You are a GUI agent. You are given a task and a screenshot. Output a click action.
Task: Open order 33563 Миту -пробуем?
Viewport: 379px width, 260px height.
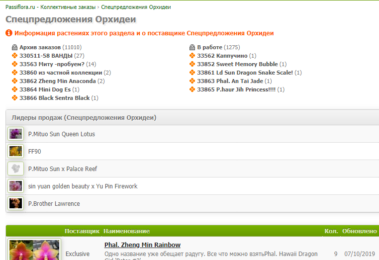pyautogui.click(x=52, y=64)
